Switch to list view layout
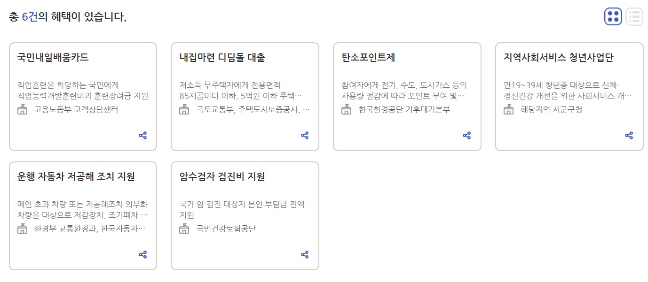This screenshot has width=648, height=282. 633,17
